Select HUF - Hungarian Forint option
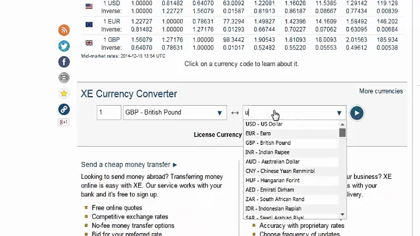 (291, 181)
